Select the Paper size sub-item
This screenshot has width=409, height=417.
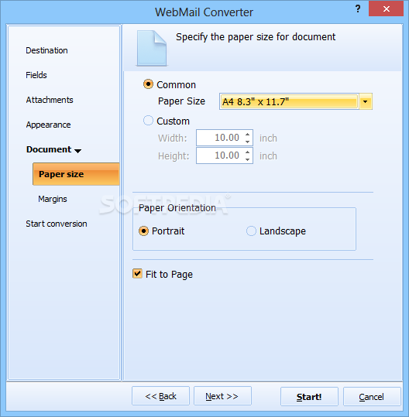76,174
